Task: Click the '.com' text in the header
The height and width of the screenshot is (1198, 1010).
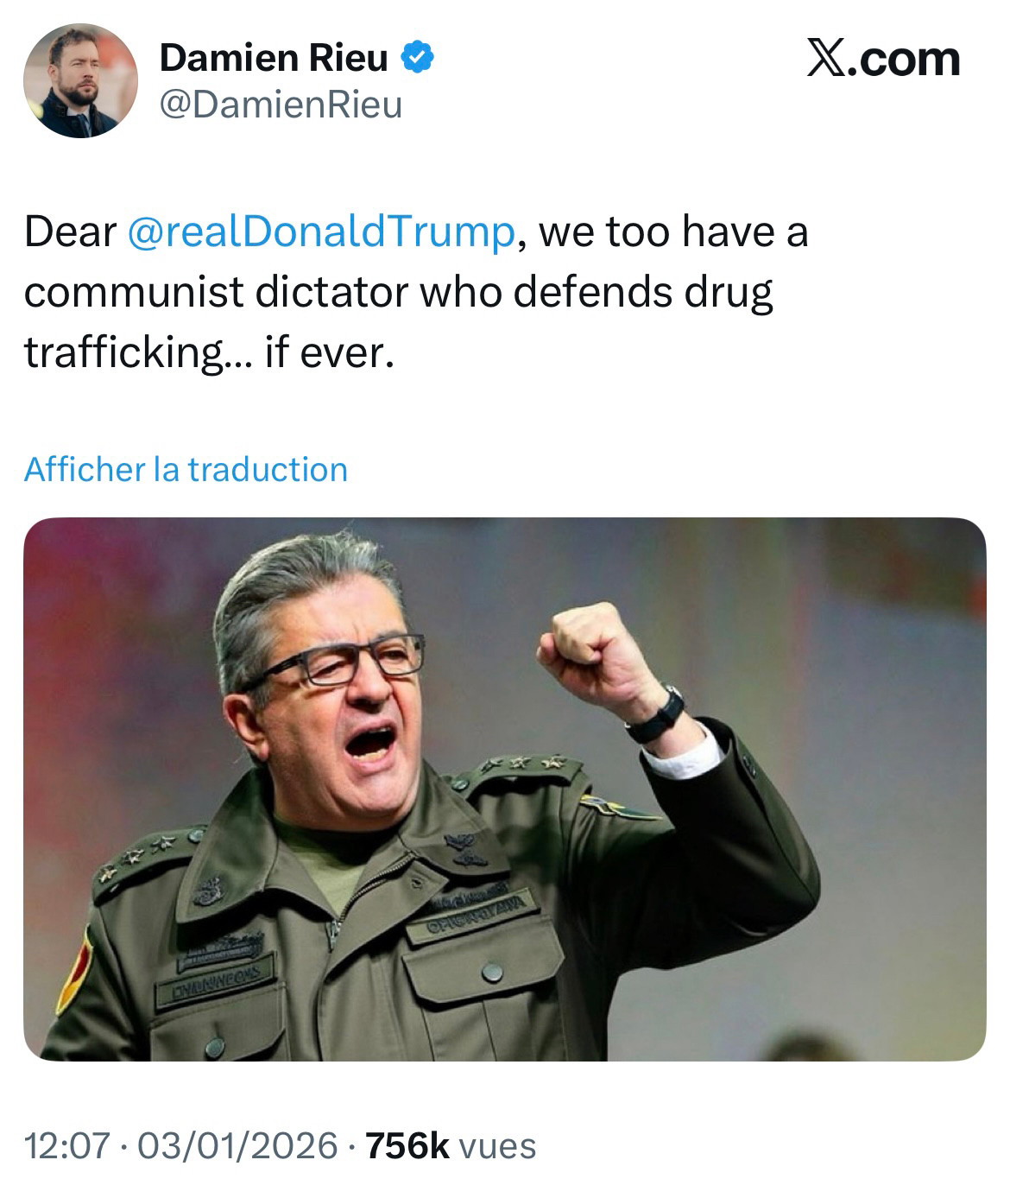Action: pos(907,59)
